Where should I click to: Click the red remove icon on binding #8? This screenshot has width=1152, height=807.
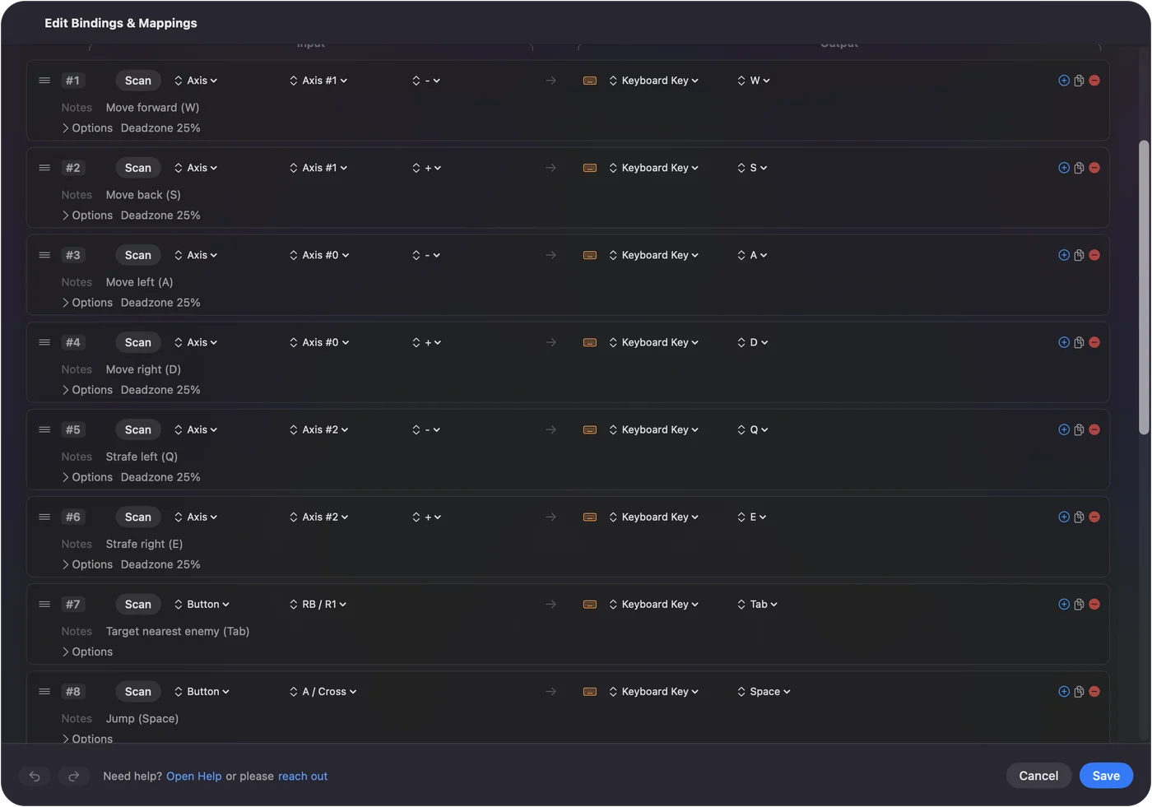[1094, 691]
